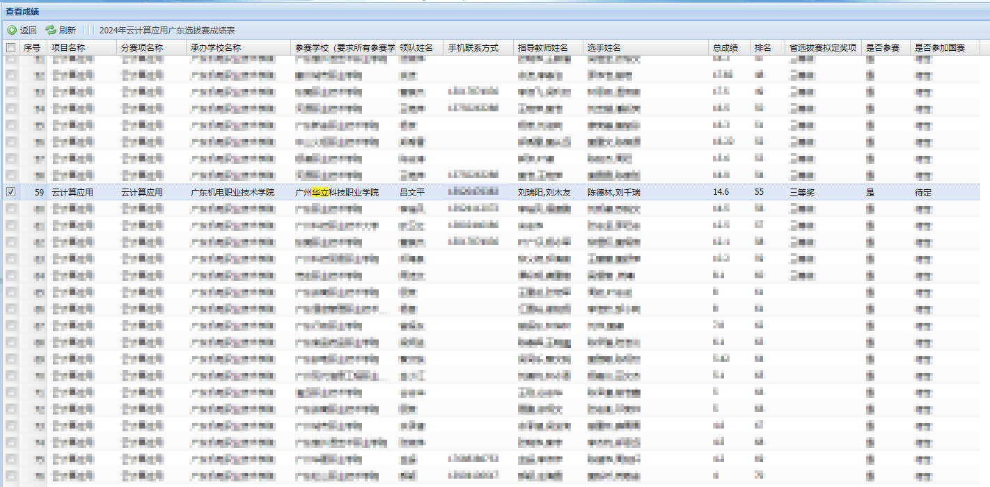Click the 三等奖 award cell in row 59
This screenshot has height=487, width=990.
pyautogui.click(x=802, y=192)
